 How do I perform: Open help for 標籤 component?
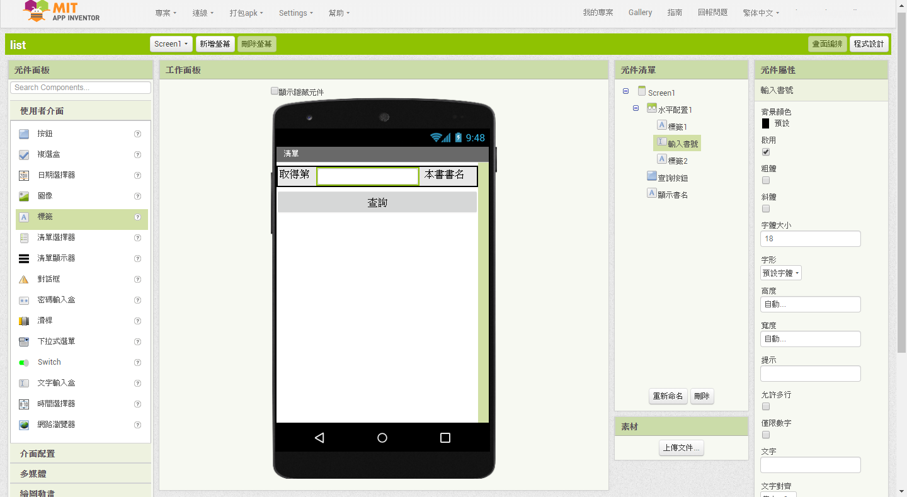click(137, 217)
